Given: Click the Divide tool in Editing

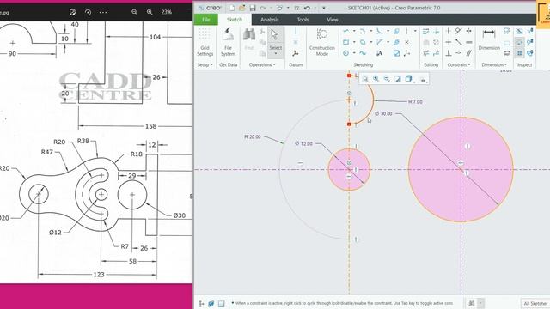Looking at the screenshot, I should (x=437, y=53).
